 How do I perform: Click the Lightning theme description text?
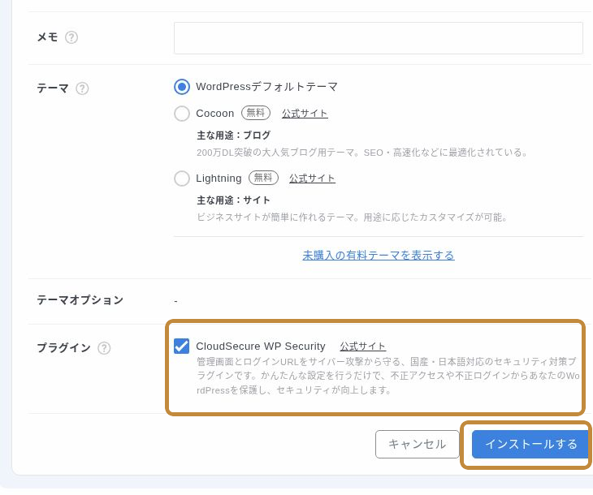coord(352,217)
